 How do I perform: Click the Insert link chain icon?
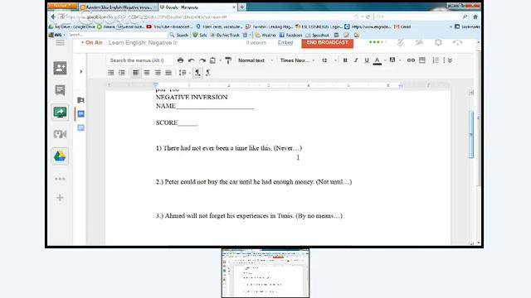[x=411, y=60]
